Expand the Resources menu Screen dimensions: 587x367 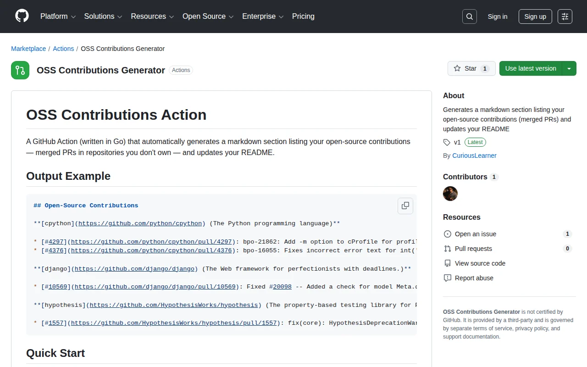(152, 16)
